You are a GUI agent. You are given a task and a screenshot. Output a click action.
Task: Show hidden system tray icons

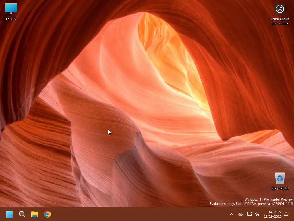point(231,214)
